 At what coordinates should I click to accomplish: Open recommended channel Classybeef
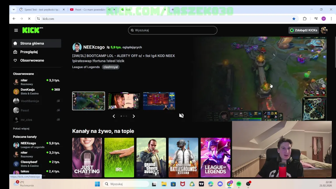click(36, 164)
